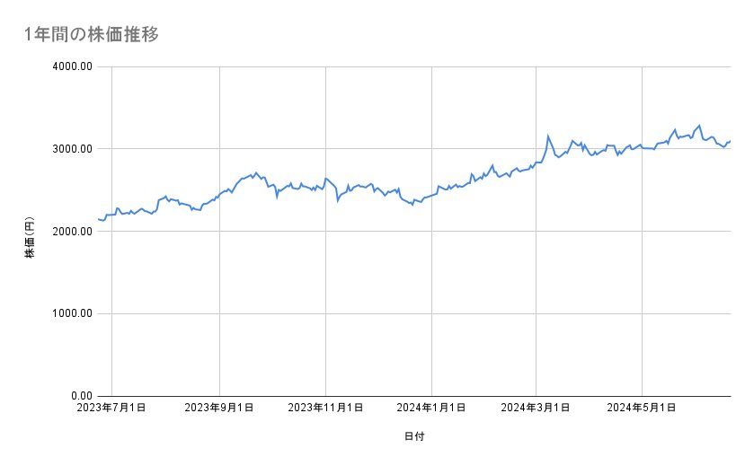Click the highest price peak after May 2024
Screen dimensions: 754x466
[699, 126]
